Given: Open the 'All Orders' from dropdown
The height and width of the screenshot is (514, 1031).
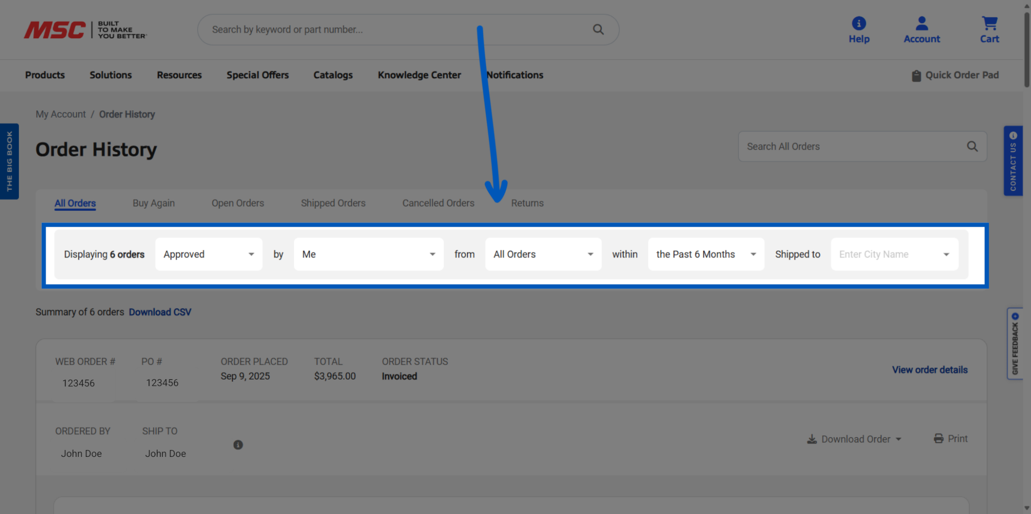Looking at the screenshot, I should pyautogui.click(x=543, y=254).
